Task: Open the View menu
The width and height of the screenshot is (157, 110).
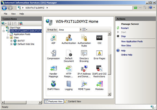Action: pyautogui.click(x=13, y=14)
